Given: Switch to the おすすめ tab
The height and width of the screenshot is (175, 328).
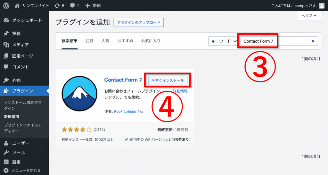Looking at the screenshot, I should click(125, 41).
